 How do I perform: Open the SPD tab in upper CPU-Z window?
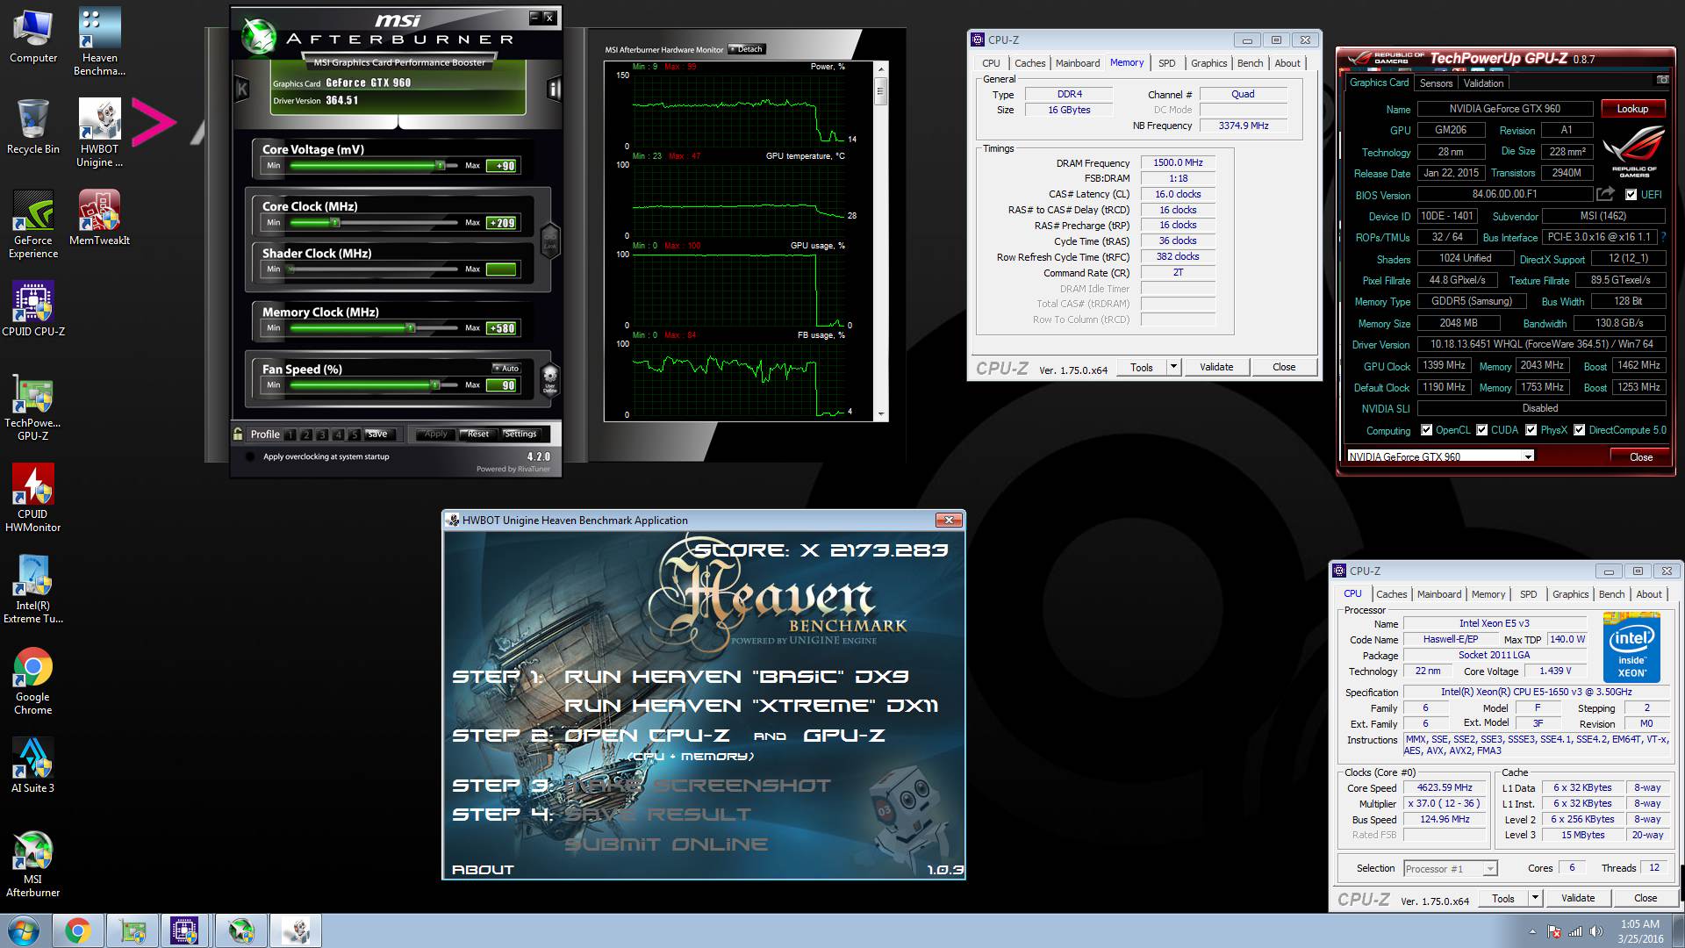tap(1166, 63)
